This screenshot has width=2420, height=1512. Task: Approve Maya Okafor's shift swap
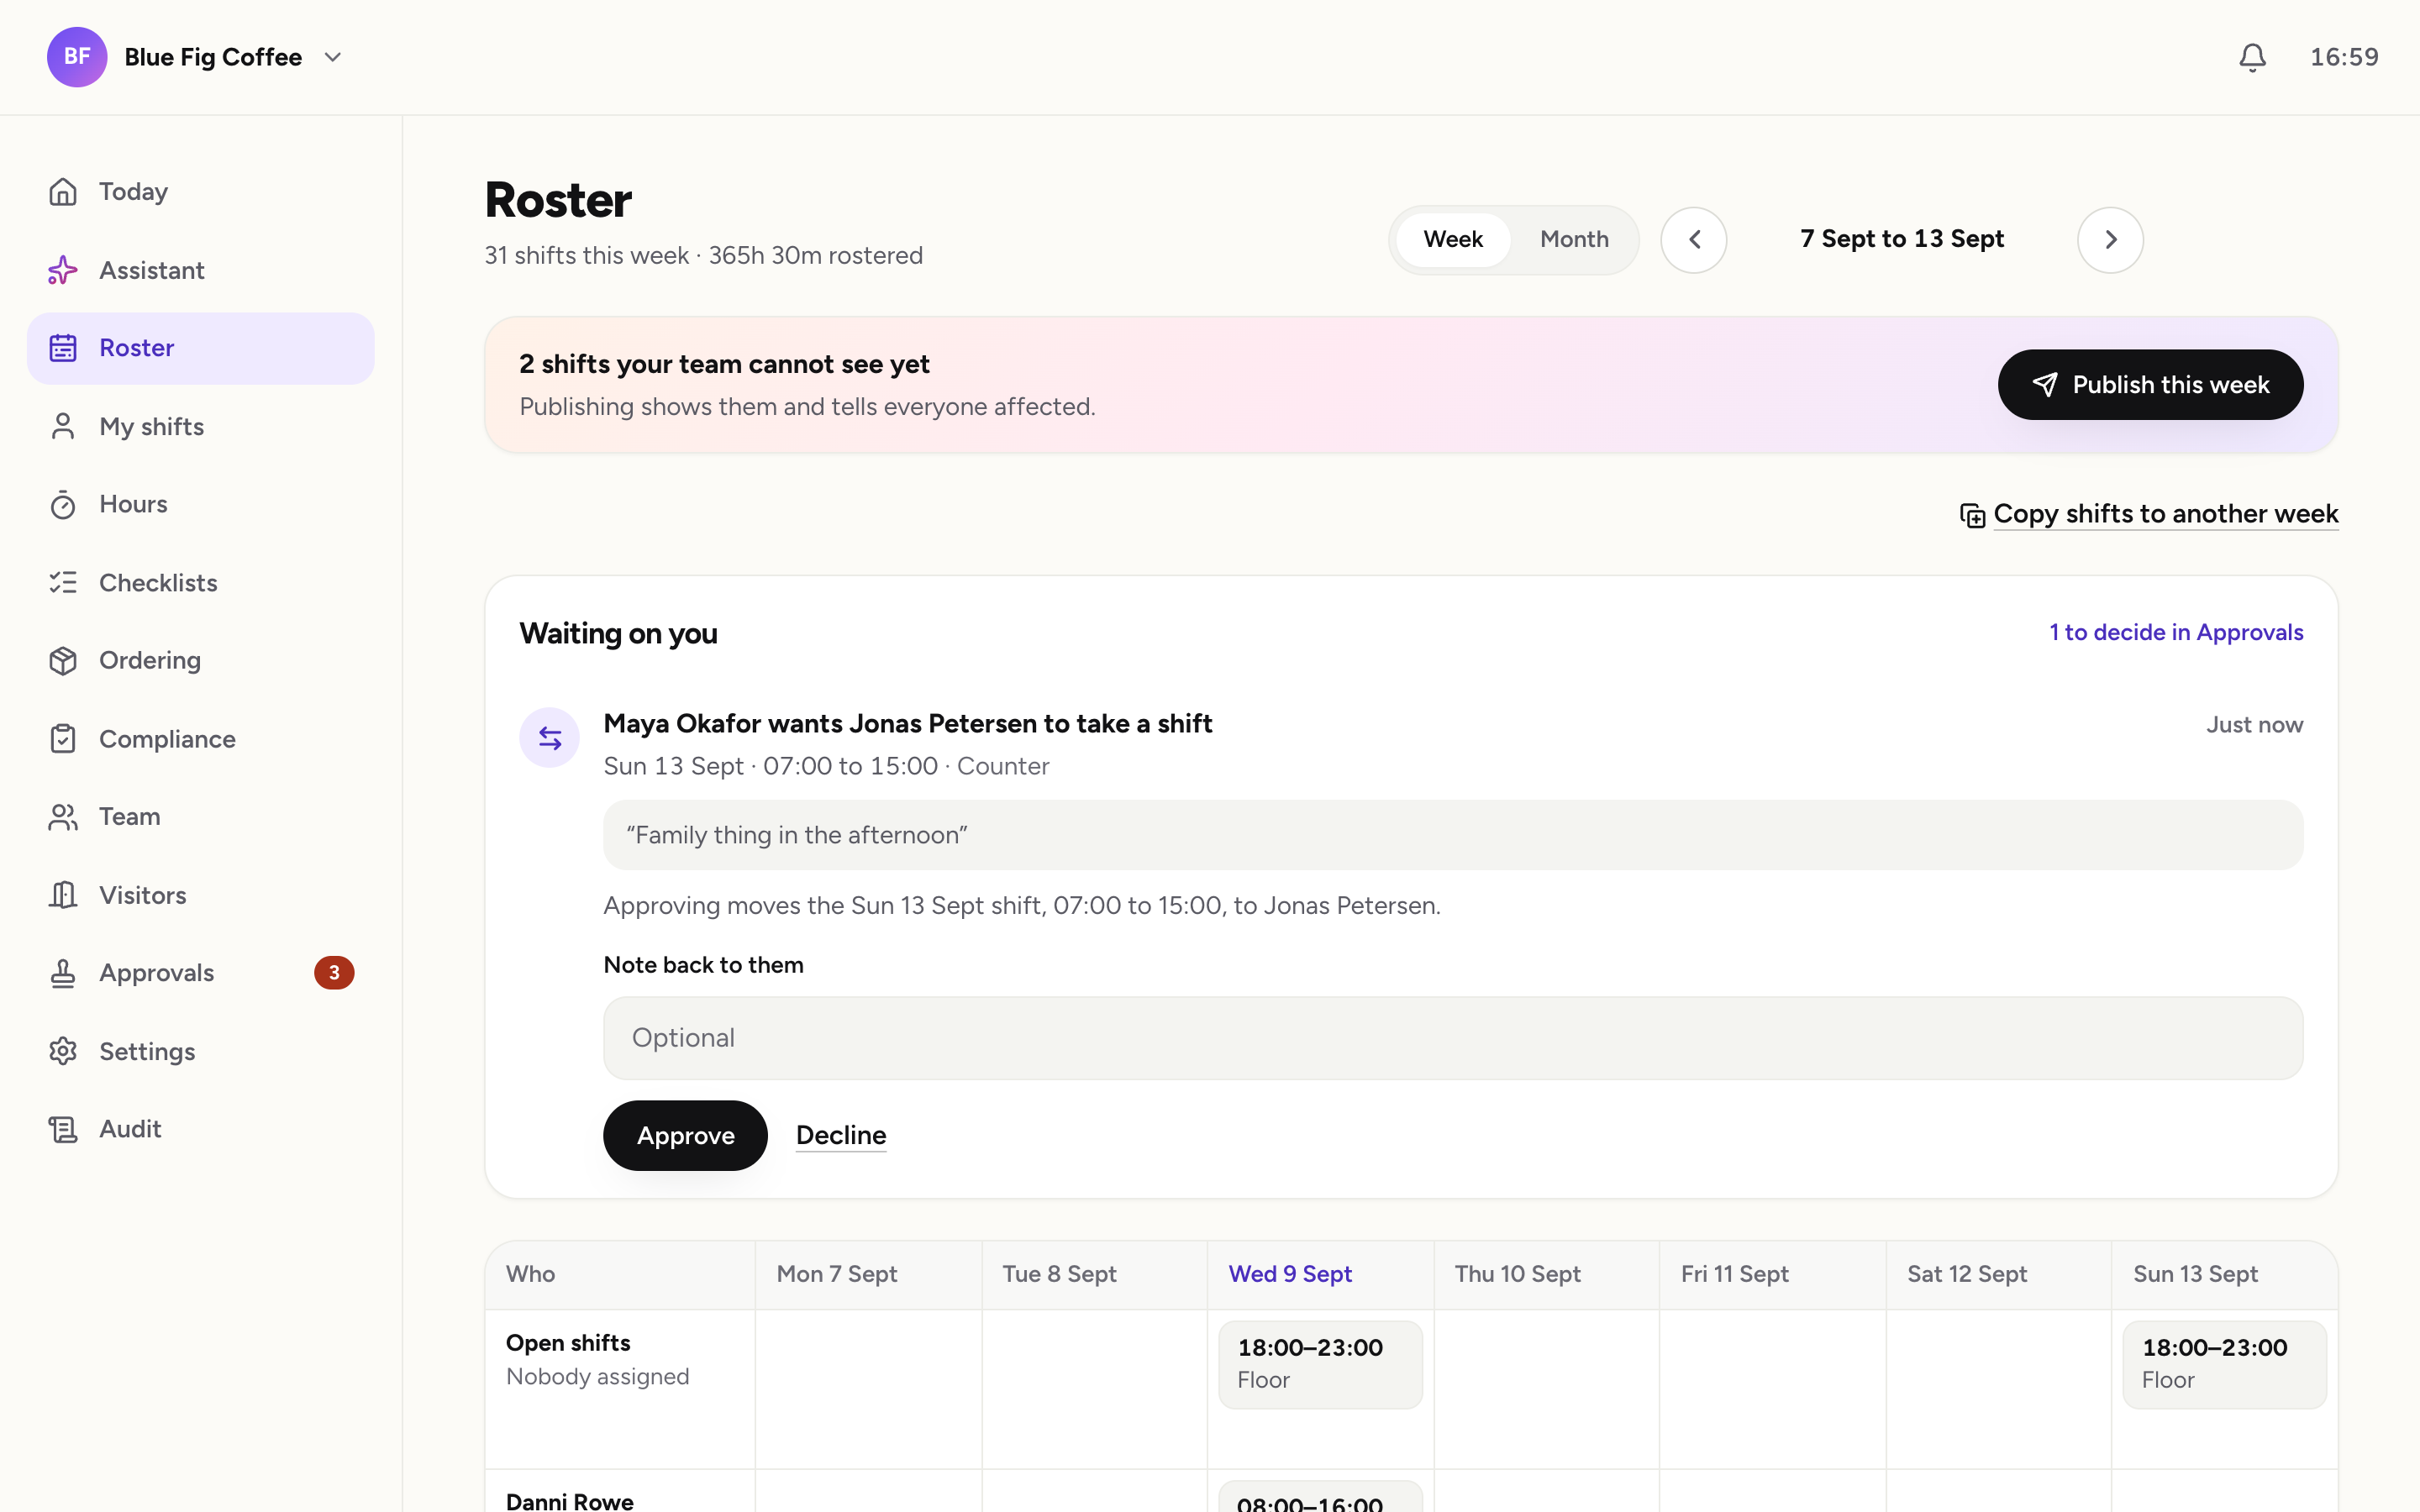pyautogui.click(x=685, y=1136)
